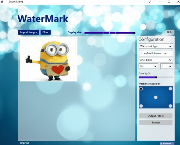The width and height of the screenshot is (180, 145).
Task: Expand the Arial Black font dropdown
Action: [x=156, y=60]
